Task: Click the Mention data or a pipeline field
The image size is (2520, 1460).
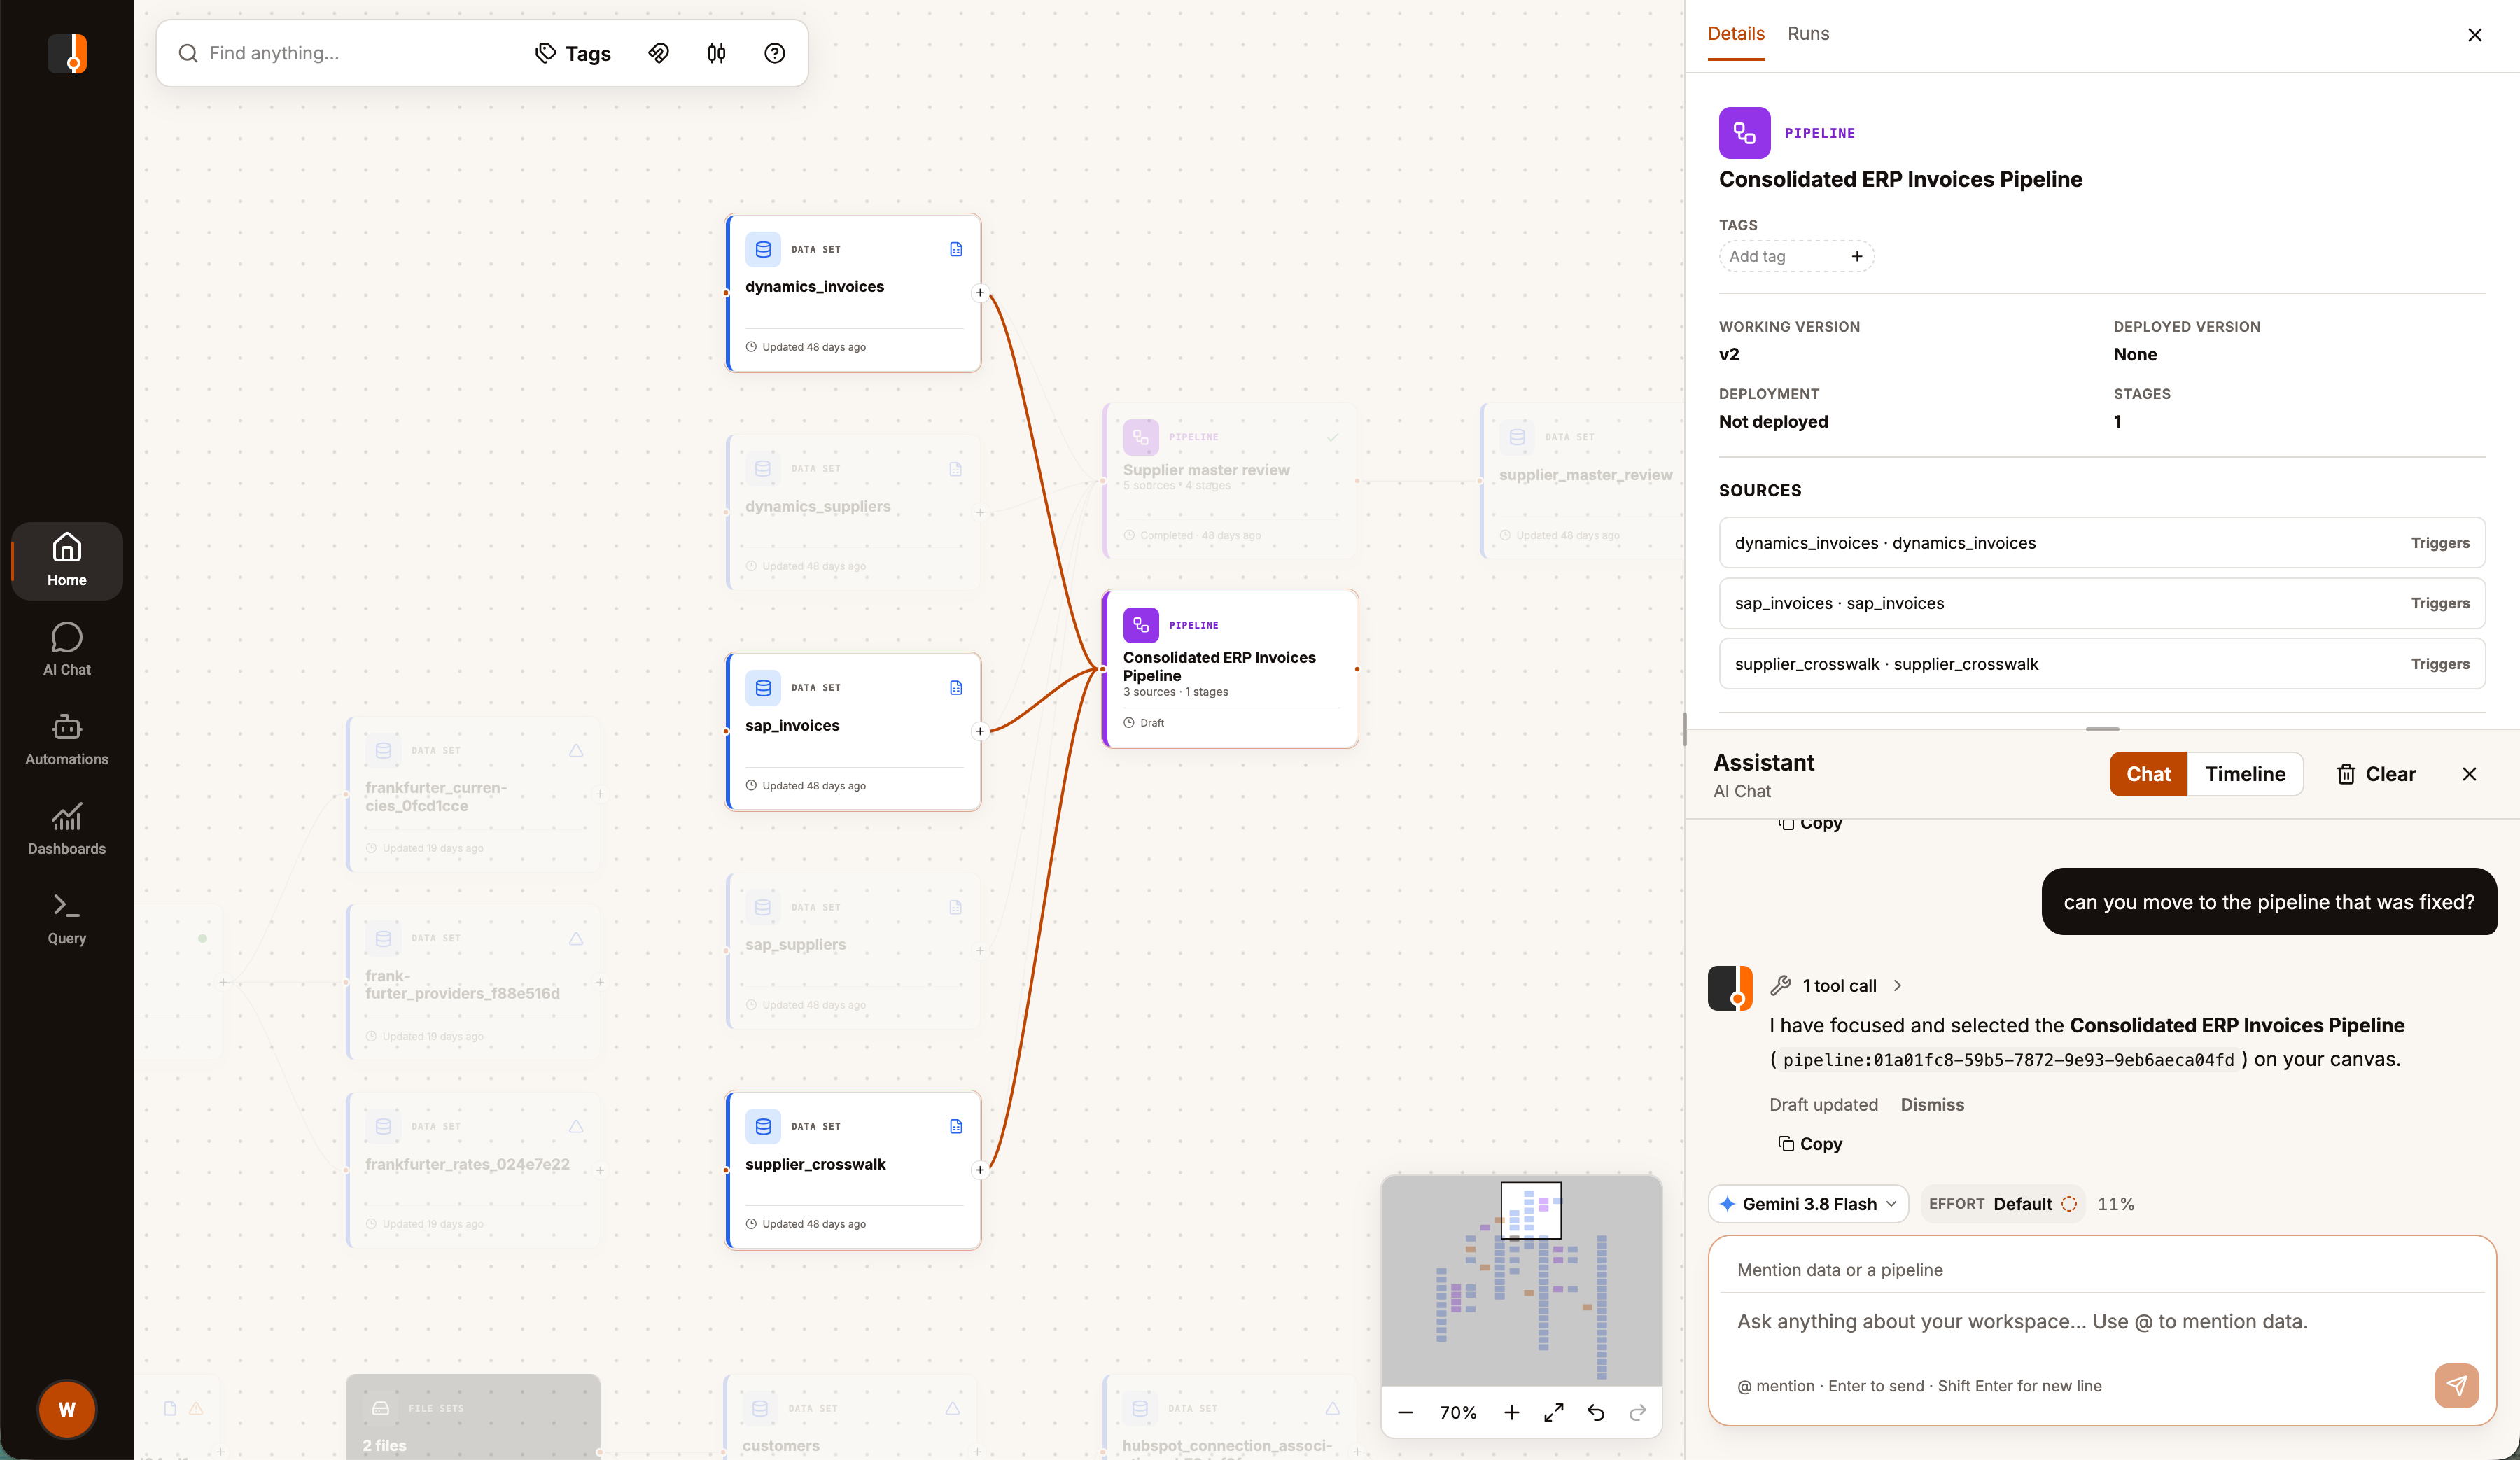Action: point(2102,1269)
